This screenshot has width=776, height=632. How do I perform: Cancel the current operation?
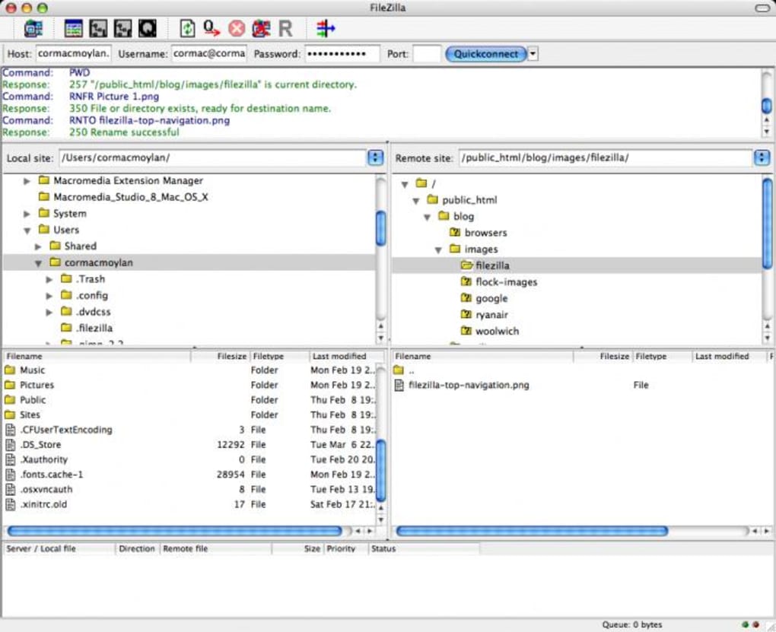tap(235, 28)
